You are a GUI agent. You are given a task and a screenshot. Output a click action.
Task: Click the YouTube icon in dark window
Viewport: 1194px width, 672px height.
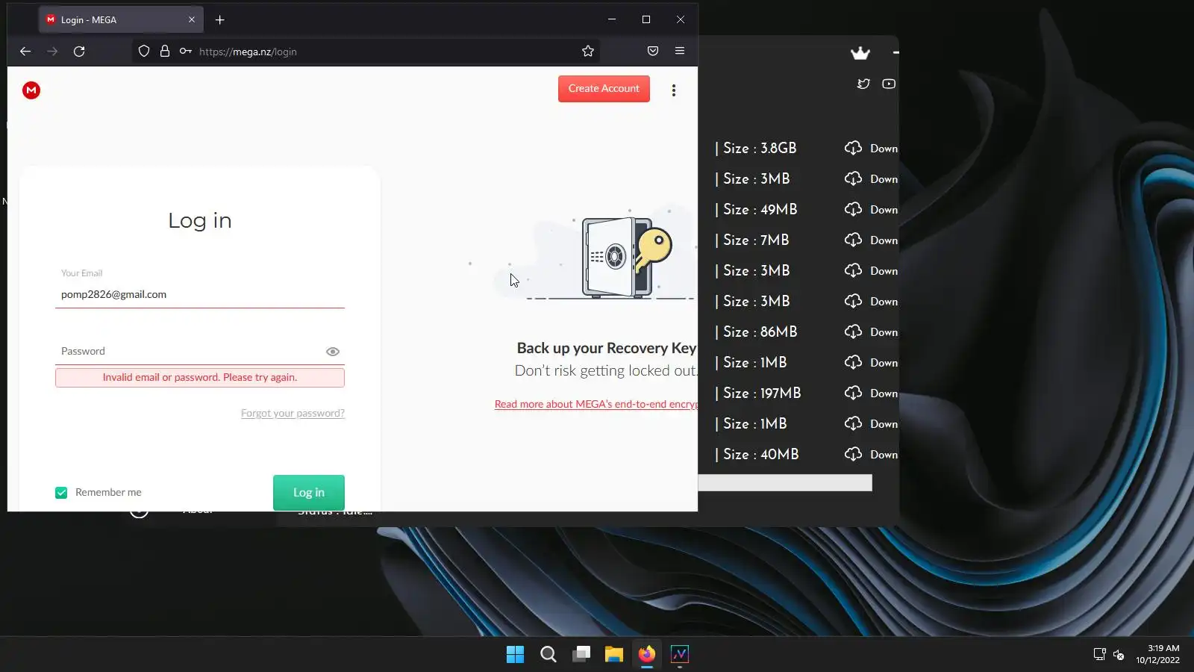[x=889, y=84]
